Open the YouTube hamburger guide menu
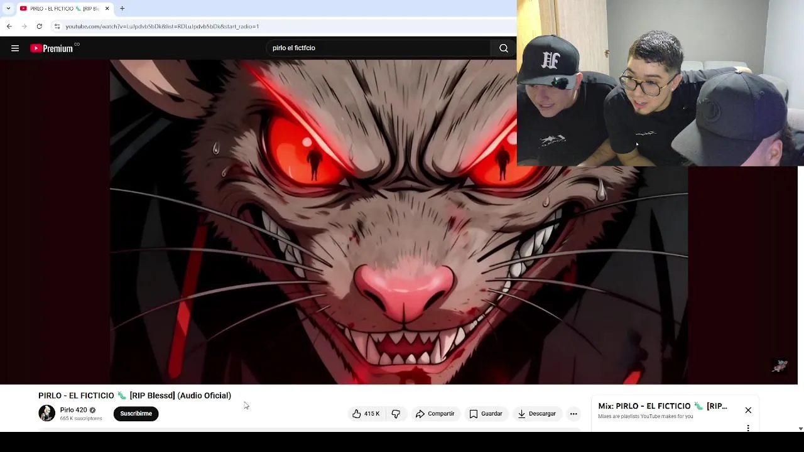 (15, 48)
